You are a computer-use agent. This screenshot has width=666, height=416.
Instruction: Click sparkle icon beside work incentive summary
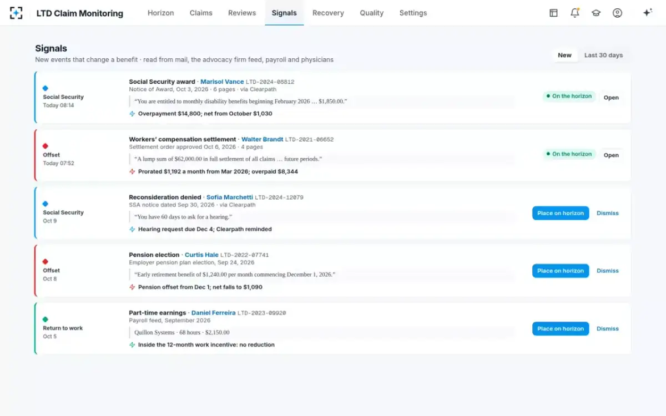[132, 344]
